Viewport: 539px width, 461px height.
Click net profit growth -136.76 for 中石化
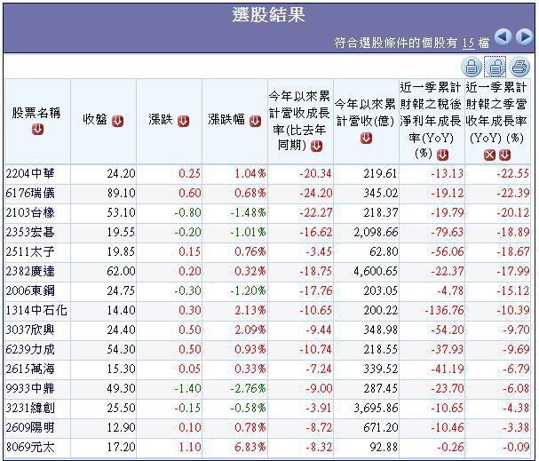[x=444, y=310]
